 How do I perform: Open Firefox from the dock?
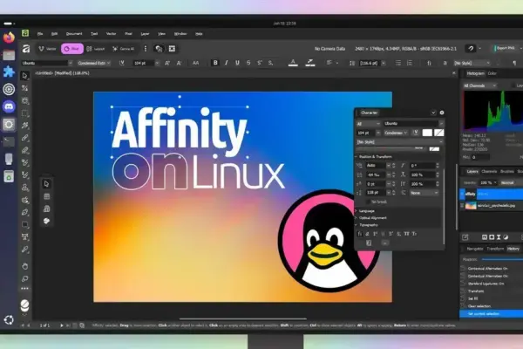pyautogui.click(x=9, y=37)
